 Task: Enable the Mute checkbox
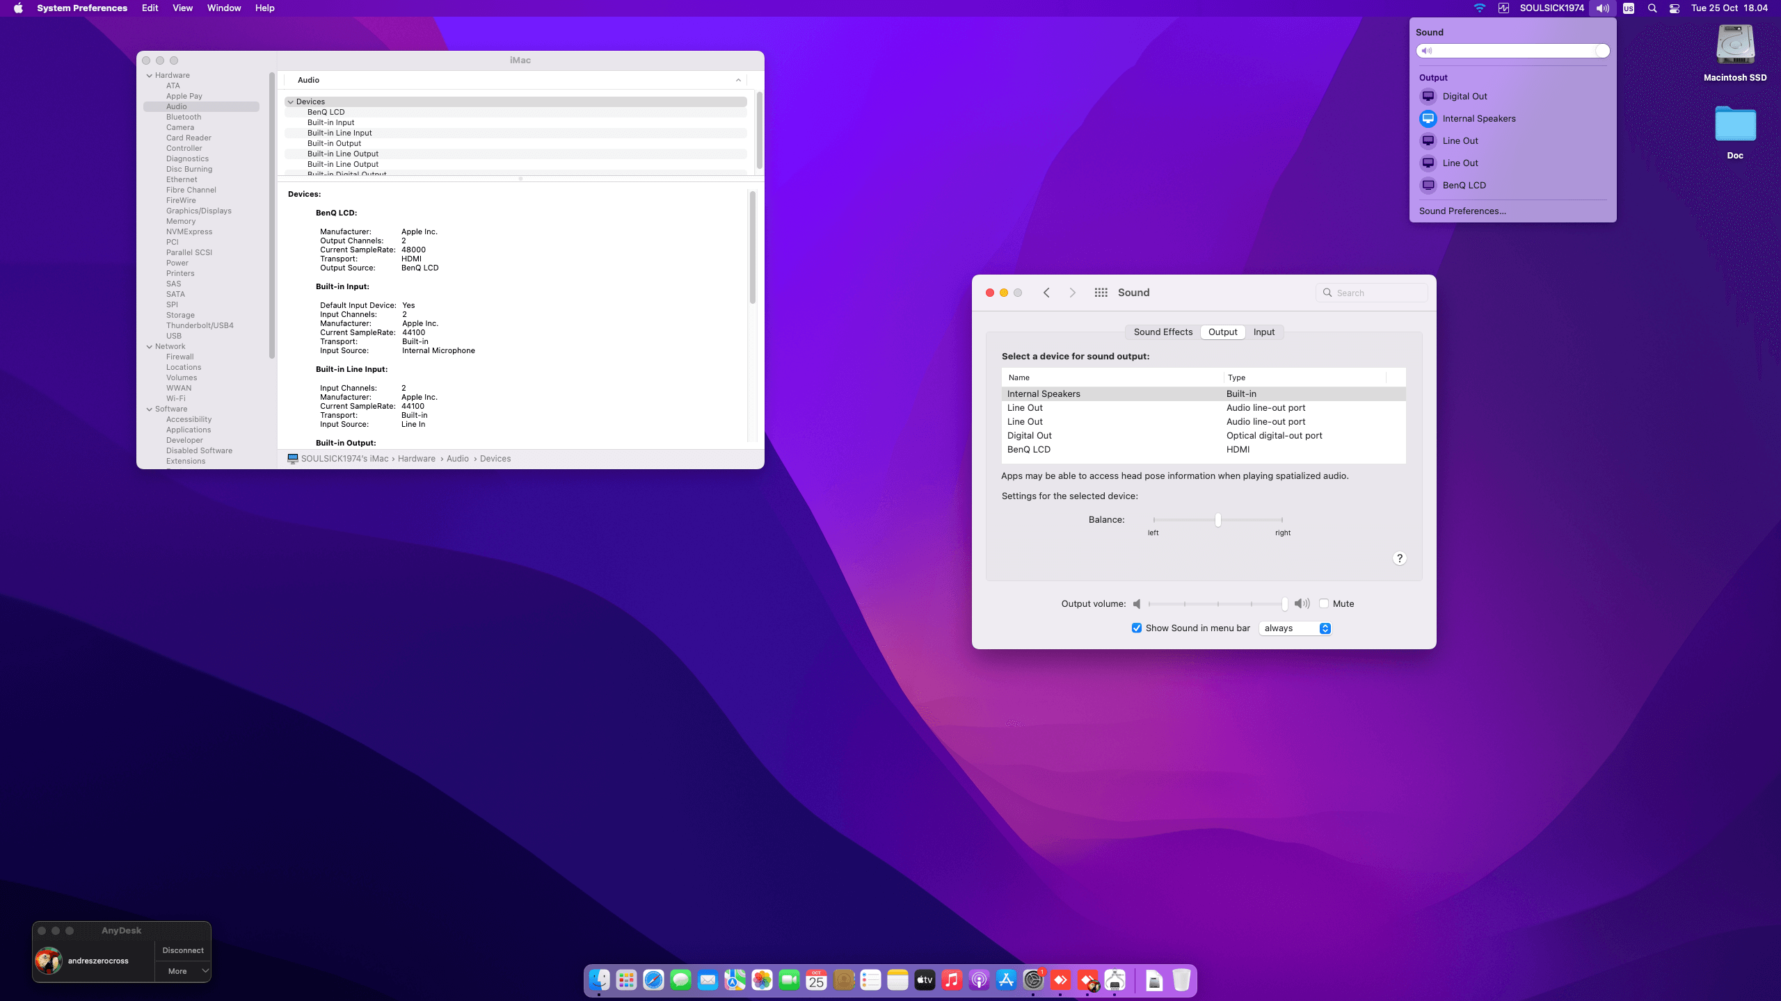[1324, 603]
